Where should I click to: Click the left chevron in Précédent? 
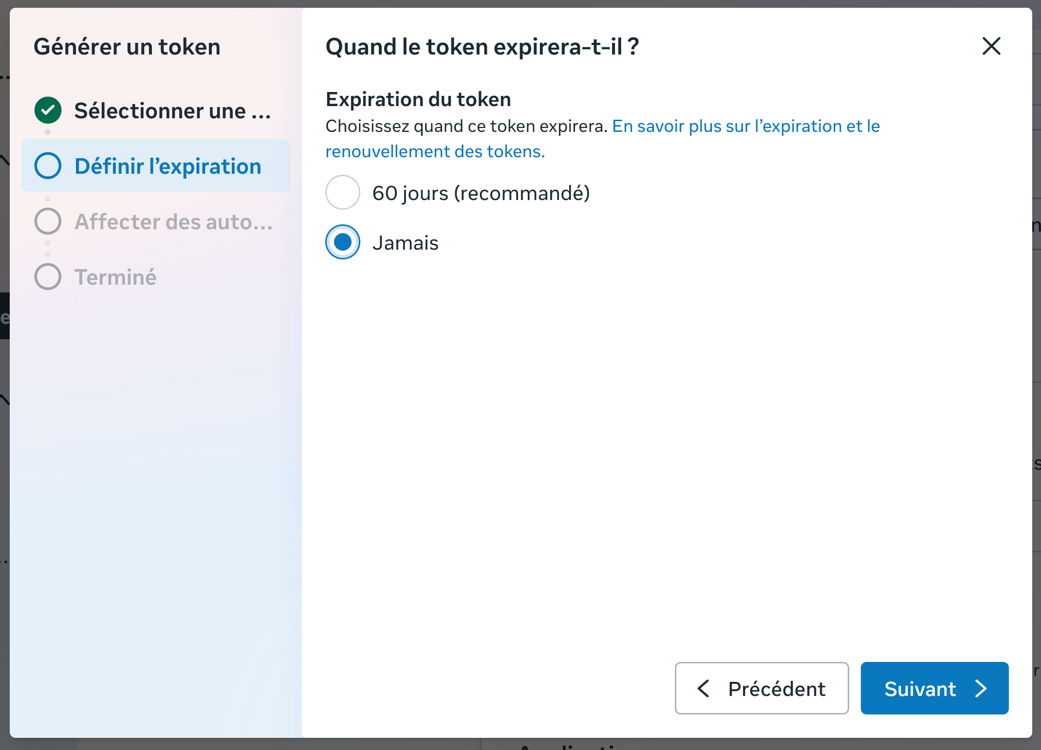point(703,689)
